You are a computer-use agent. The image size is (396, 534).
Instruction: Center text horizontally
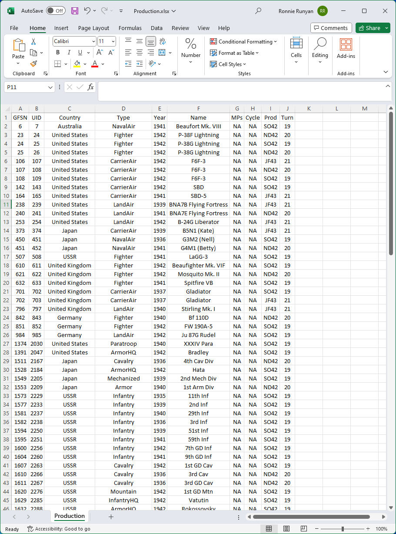coord(140,52)
